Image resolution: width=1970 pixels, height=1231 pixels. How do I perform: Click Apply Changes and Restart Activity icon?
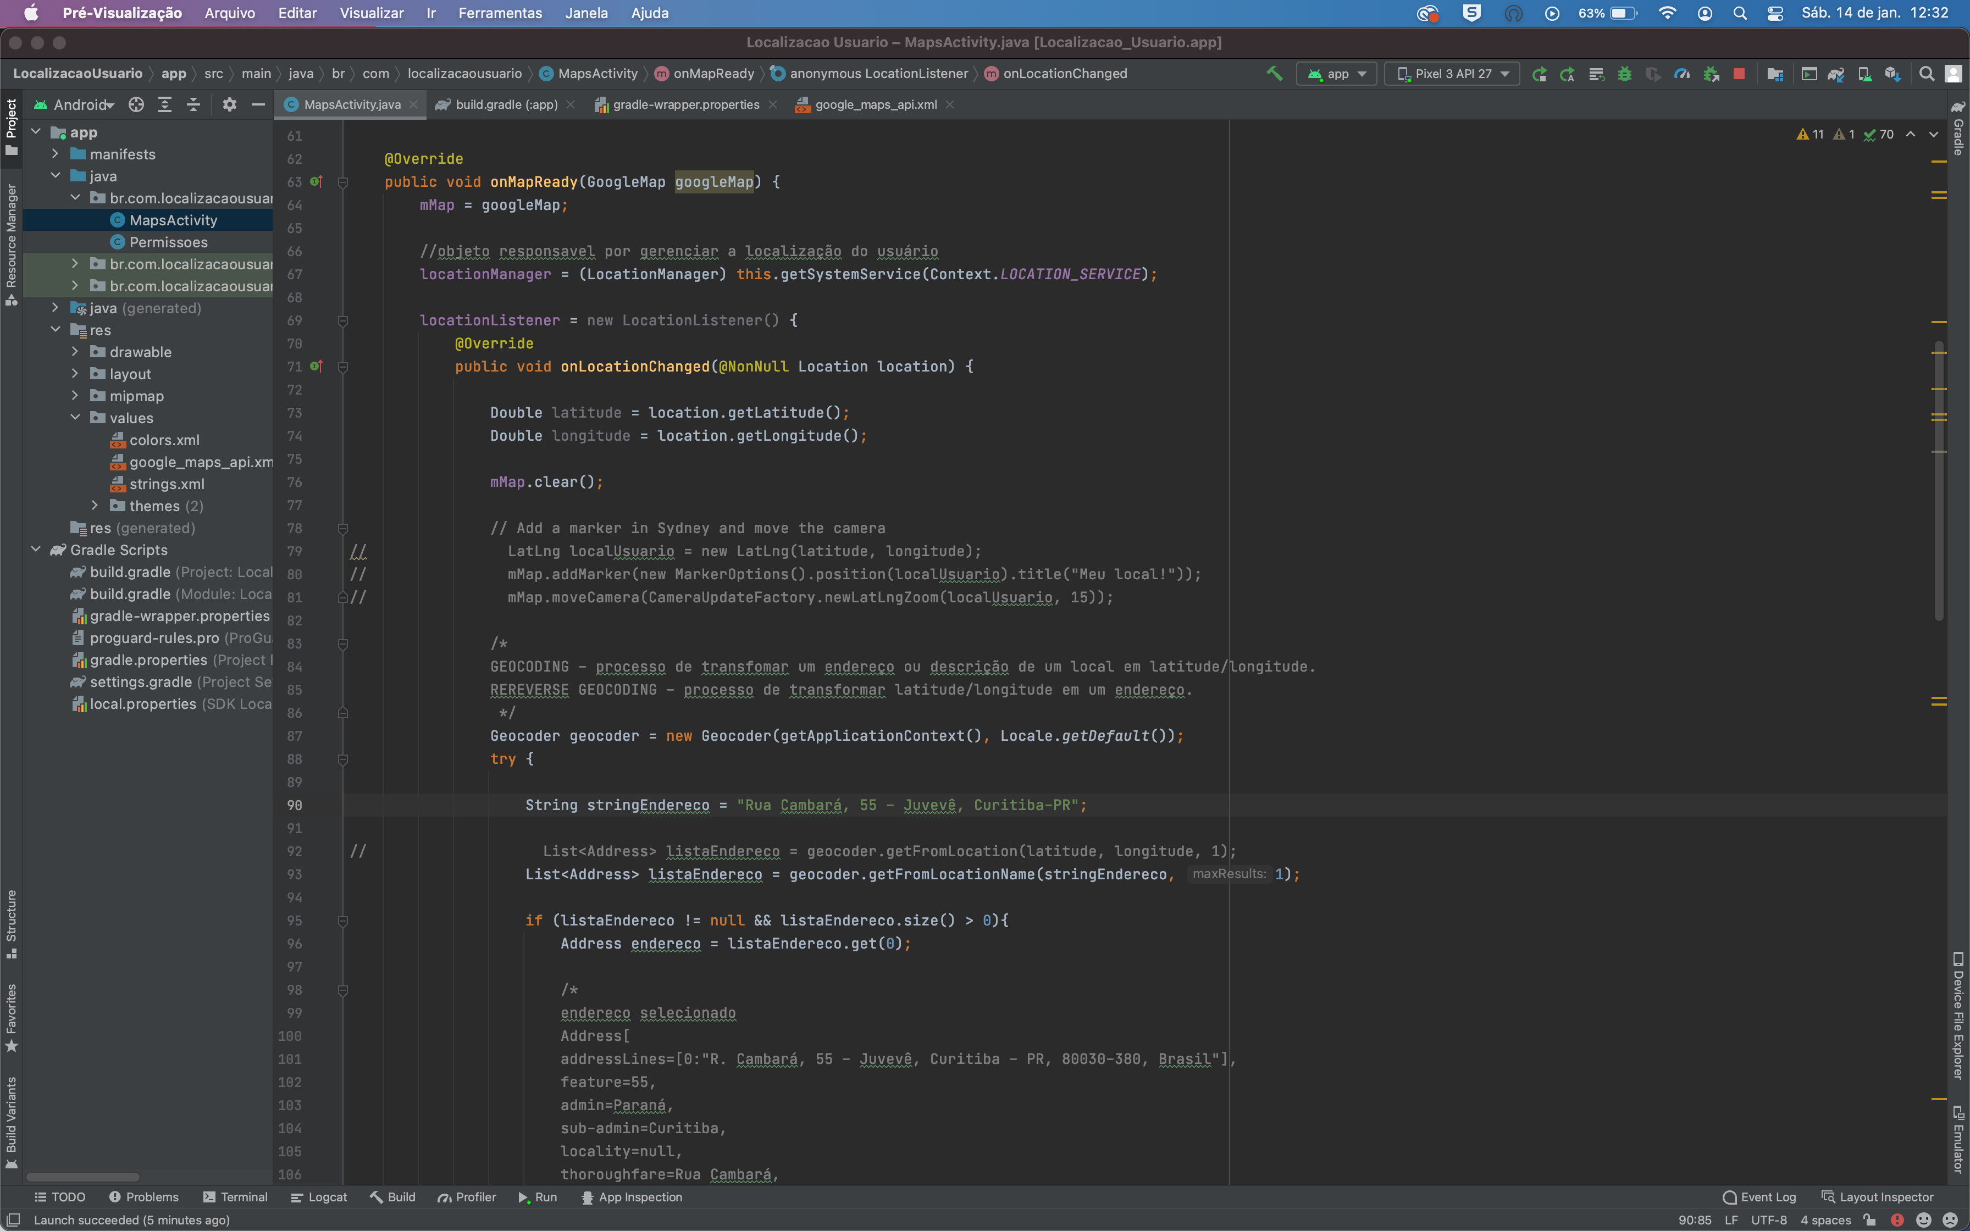[x=1540, y=73]
